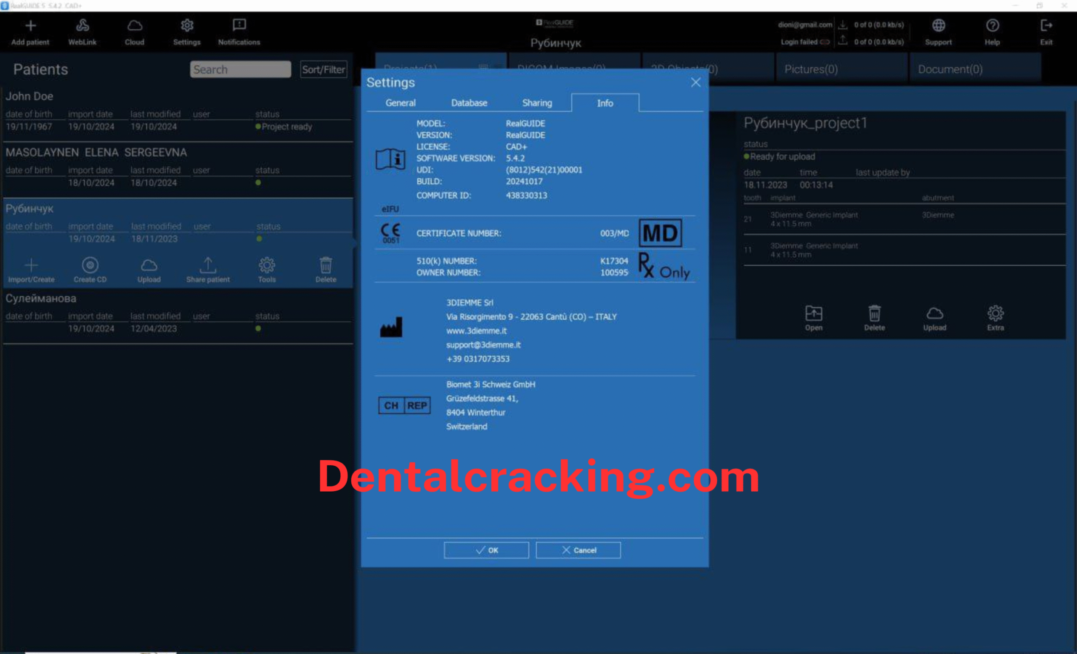This screenshot has width=1077, height=654.
Task: Click the Exit icon
Action: click(x=1046, y=26)
